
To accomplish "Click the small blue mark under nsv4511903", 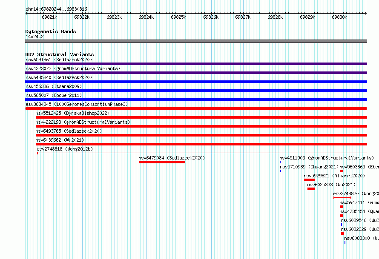I will [280, 162].
